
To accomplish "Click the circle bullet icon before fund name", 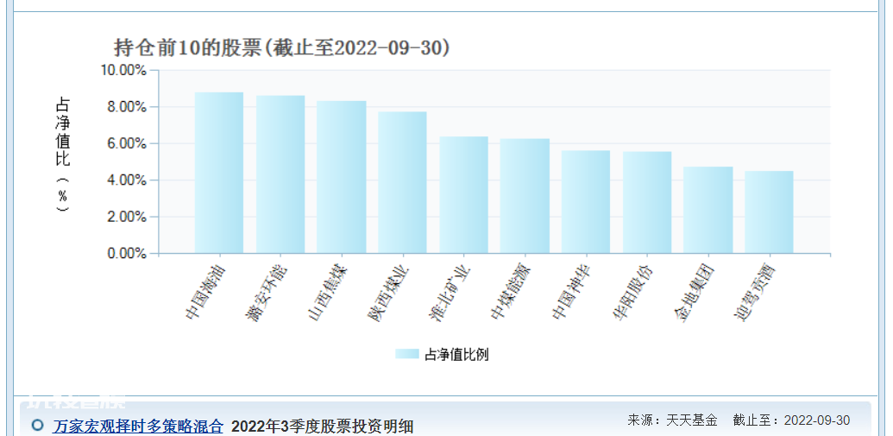I will tap(38, 425).
